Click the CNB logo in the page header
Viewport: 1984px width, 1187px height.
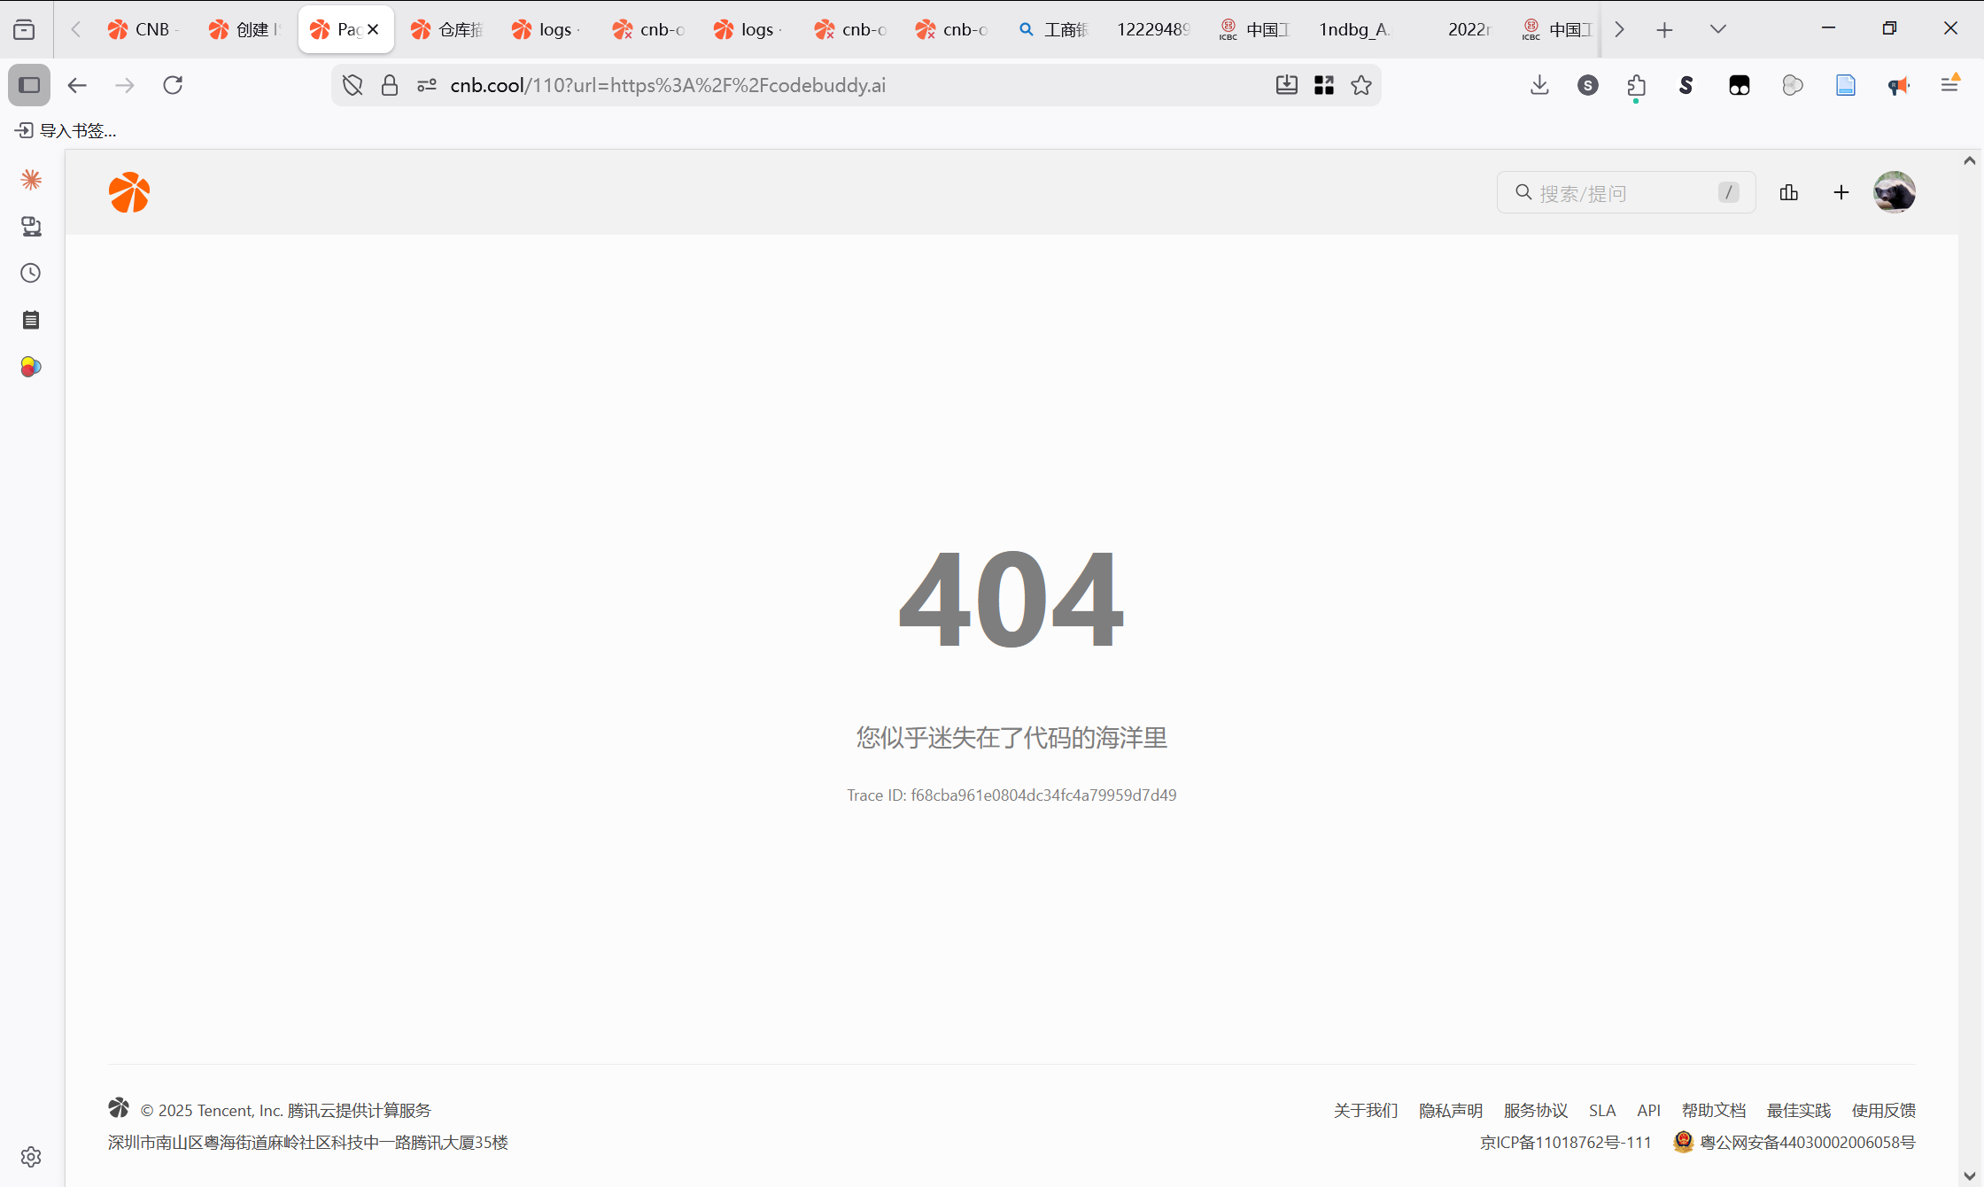click(x=129, y=192)
